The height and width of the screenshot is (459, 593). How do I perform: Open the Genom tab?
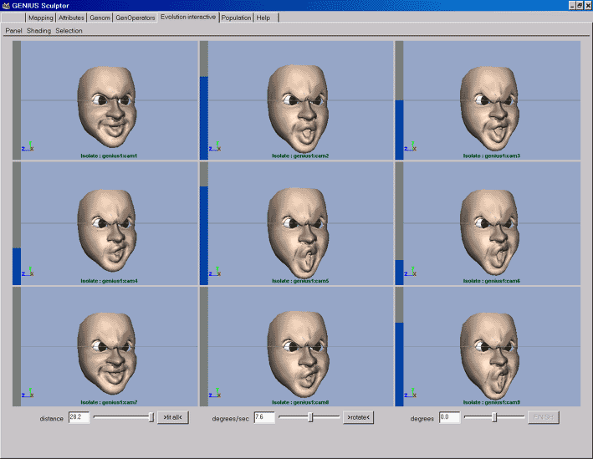100,18
